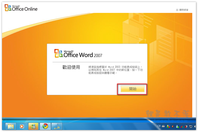
Task: Click the CH language indicator
Action: (159, 126)
